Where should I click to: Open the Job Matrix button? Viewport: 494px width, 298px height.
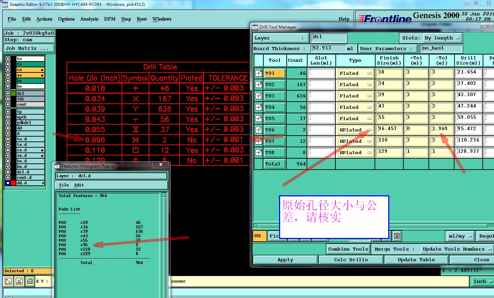pyautogui.click(x=29, y=48)
